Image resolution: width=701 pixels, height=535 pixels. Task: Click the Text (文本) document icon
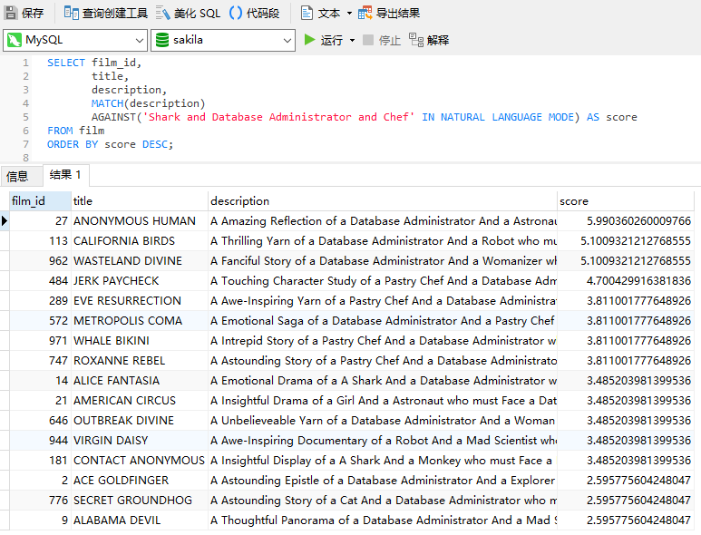(x=307, y=13)
